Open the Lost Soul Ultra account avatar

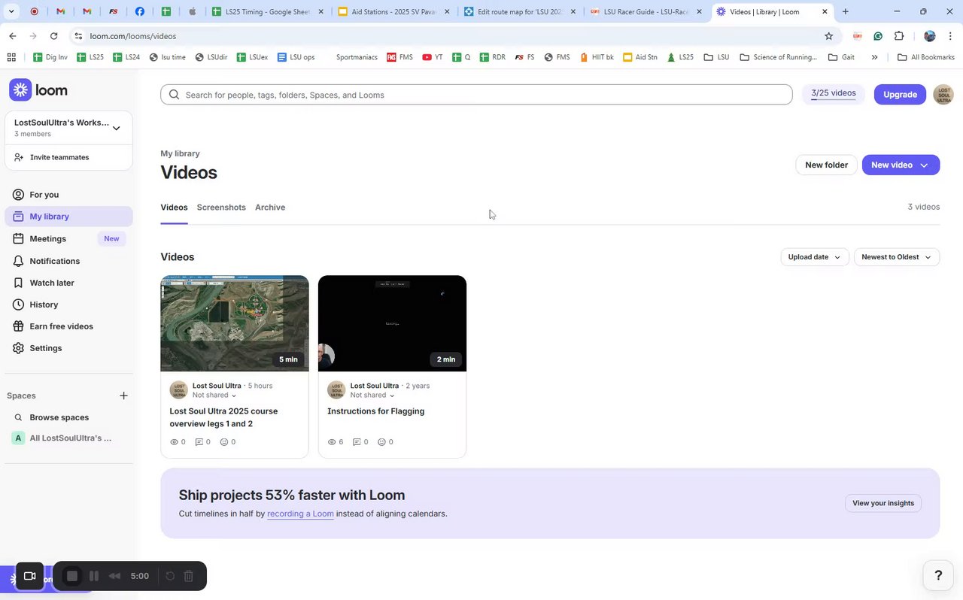(943, 94)
